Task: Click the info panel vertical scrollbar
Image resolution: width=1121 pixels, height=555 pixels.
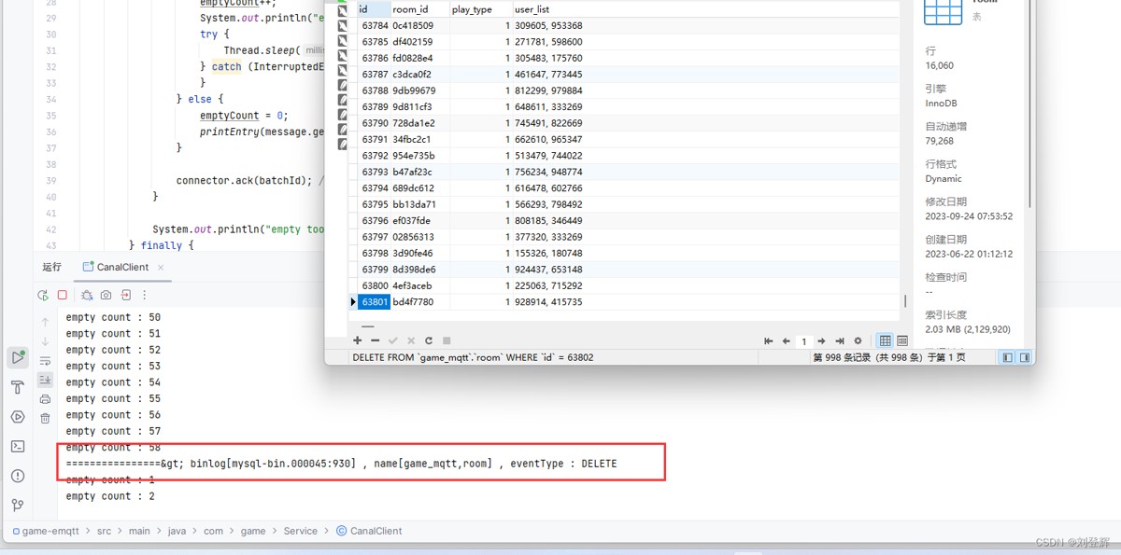Action: pyautogui.click(x=1030, y=103)
